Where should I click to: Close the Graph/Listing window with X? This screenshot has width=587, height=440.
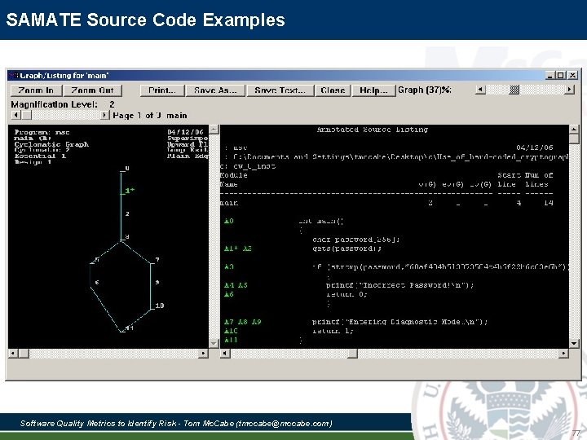[x=573, y=75]
